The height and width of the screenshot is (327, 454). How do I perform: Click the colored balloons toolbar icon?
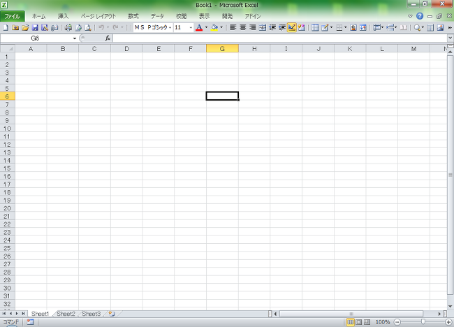tap(302, 27)
